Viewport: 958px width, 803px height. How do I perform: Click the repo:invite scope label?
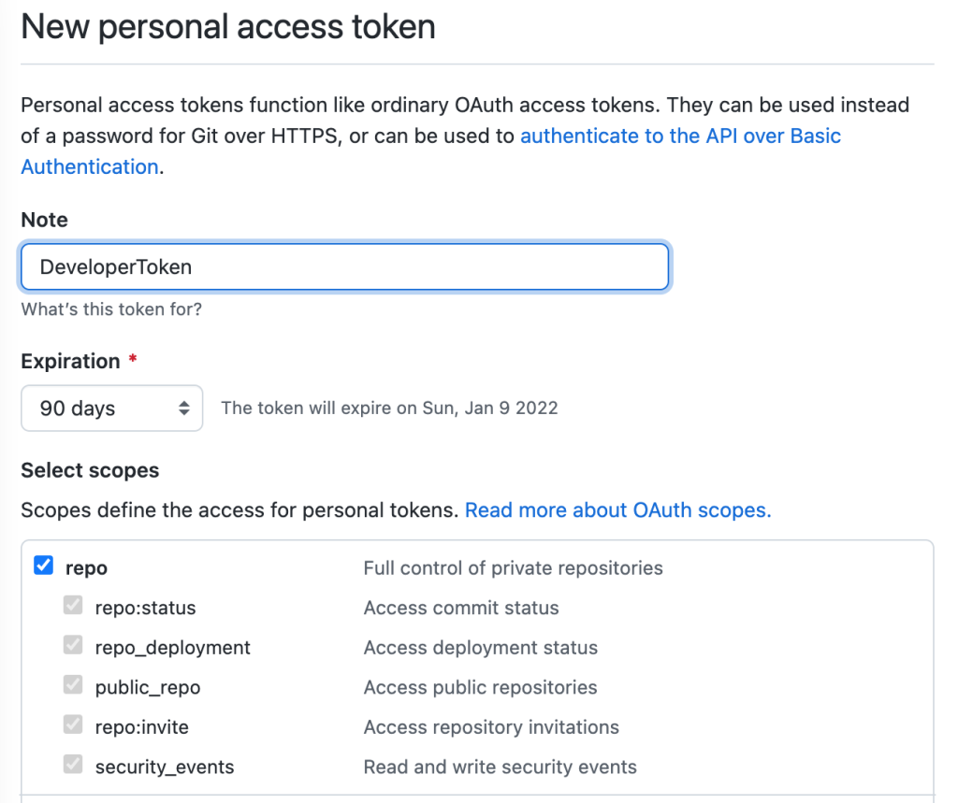coord(142,727)
